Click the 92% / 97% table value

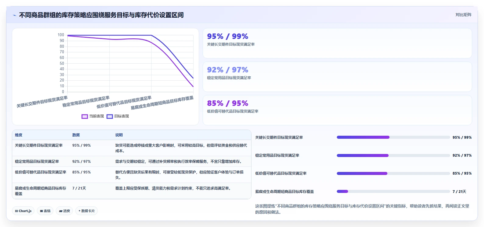(81, 162)
